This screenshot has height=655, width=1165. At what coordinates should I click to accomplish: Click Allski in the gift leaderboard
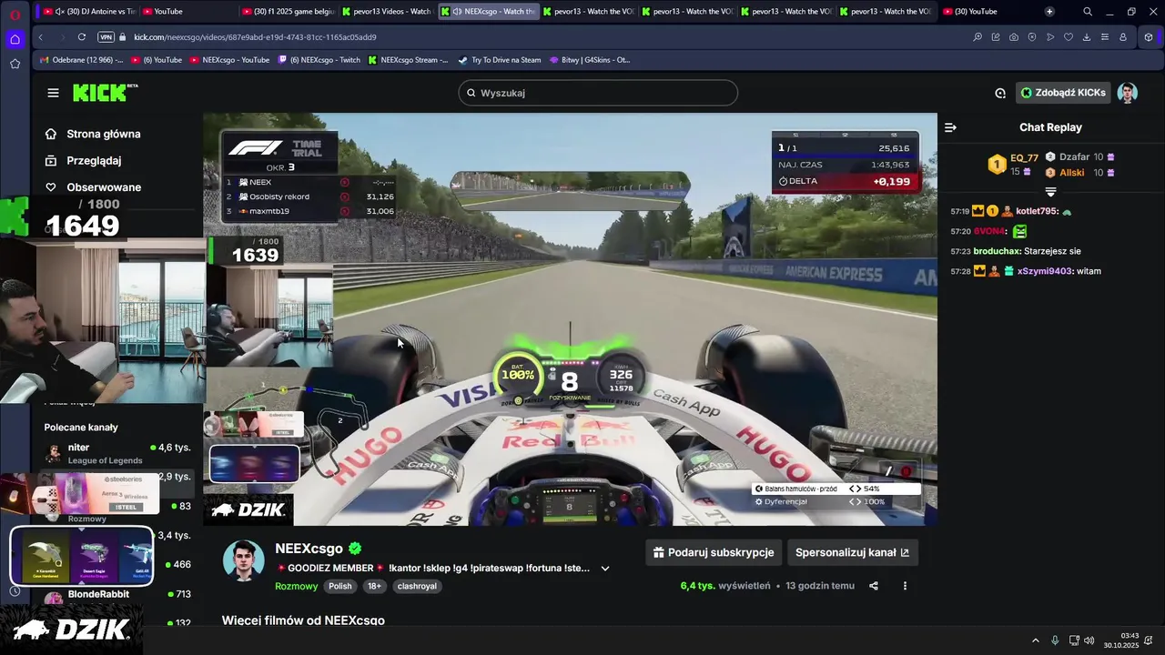[x=1071, y=172]
